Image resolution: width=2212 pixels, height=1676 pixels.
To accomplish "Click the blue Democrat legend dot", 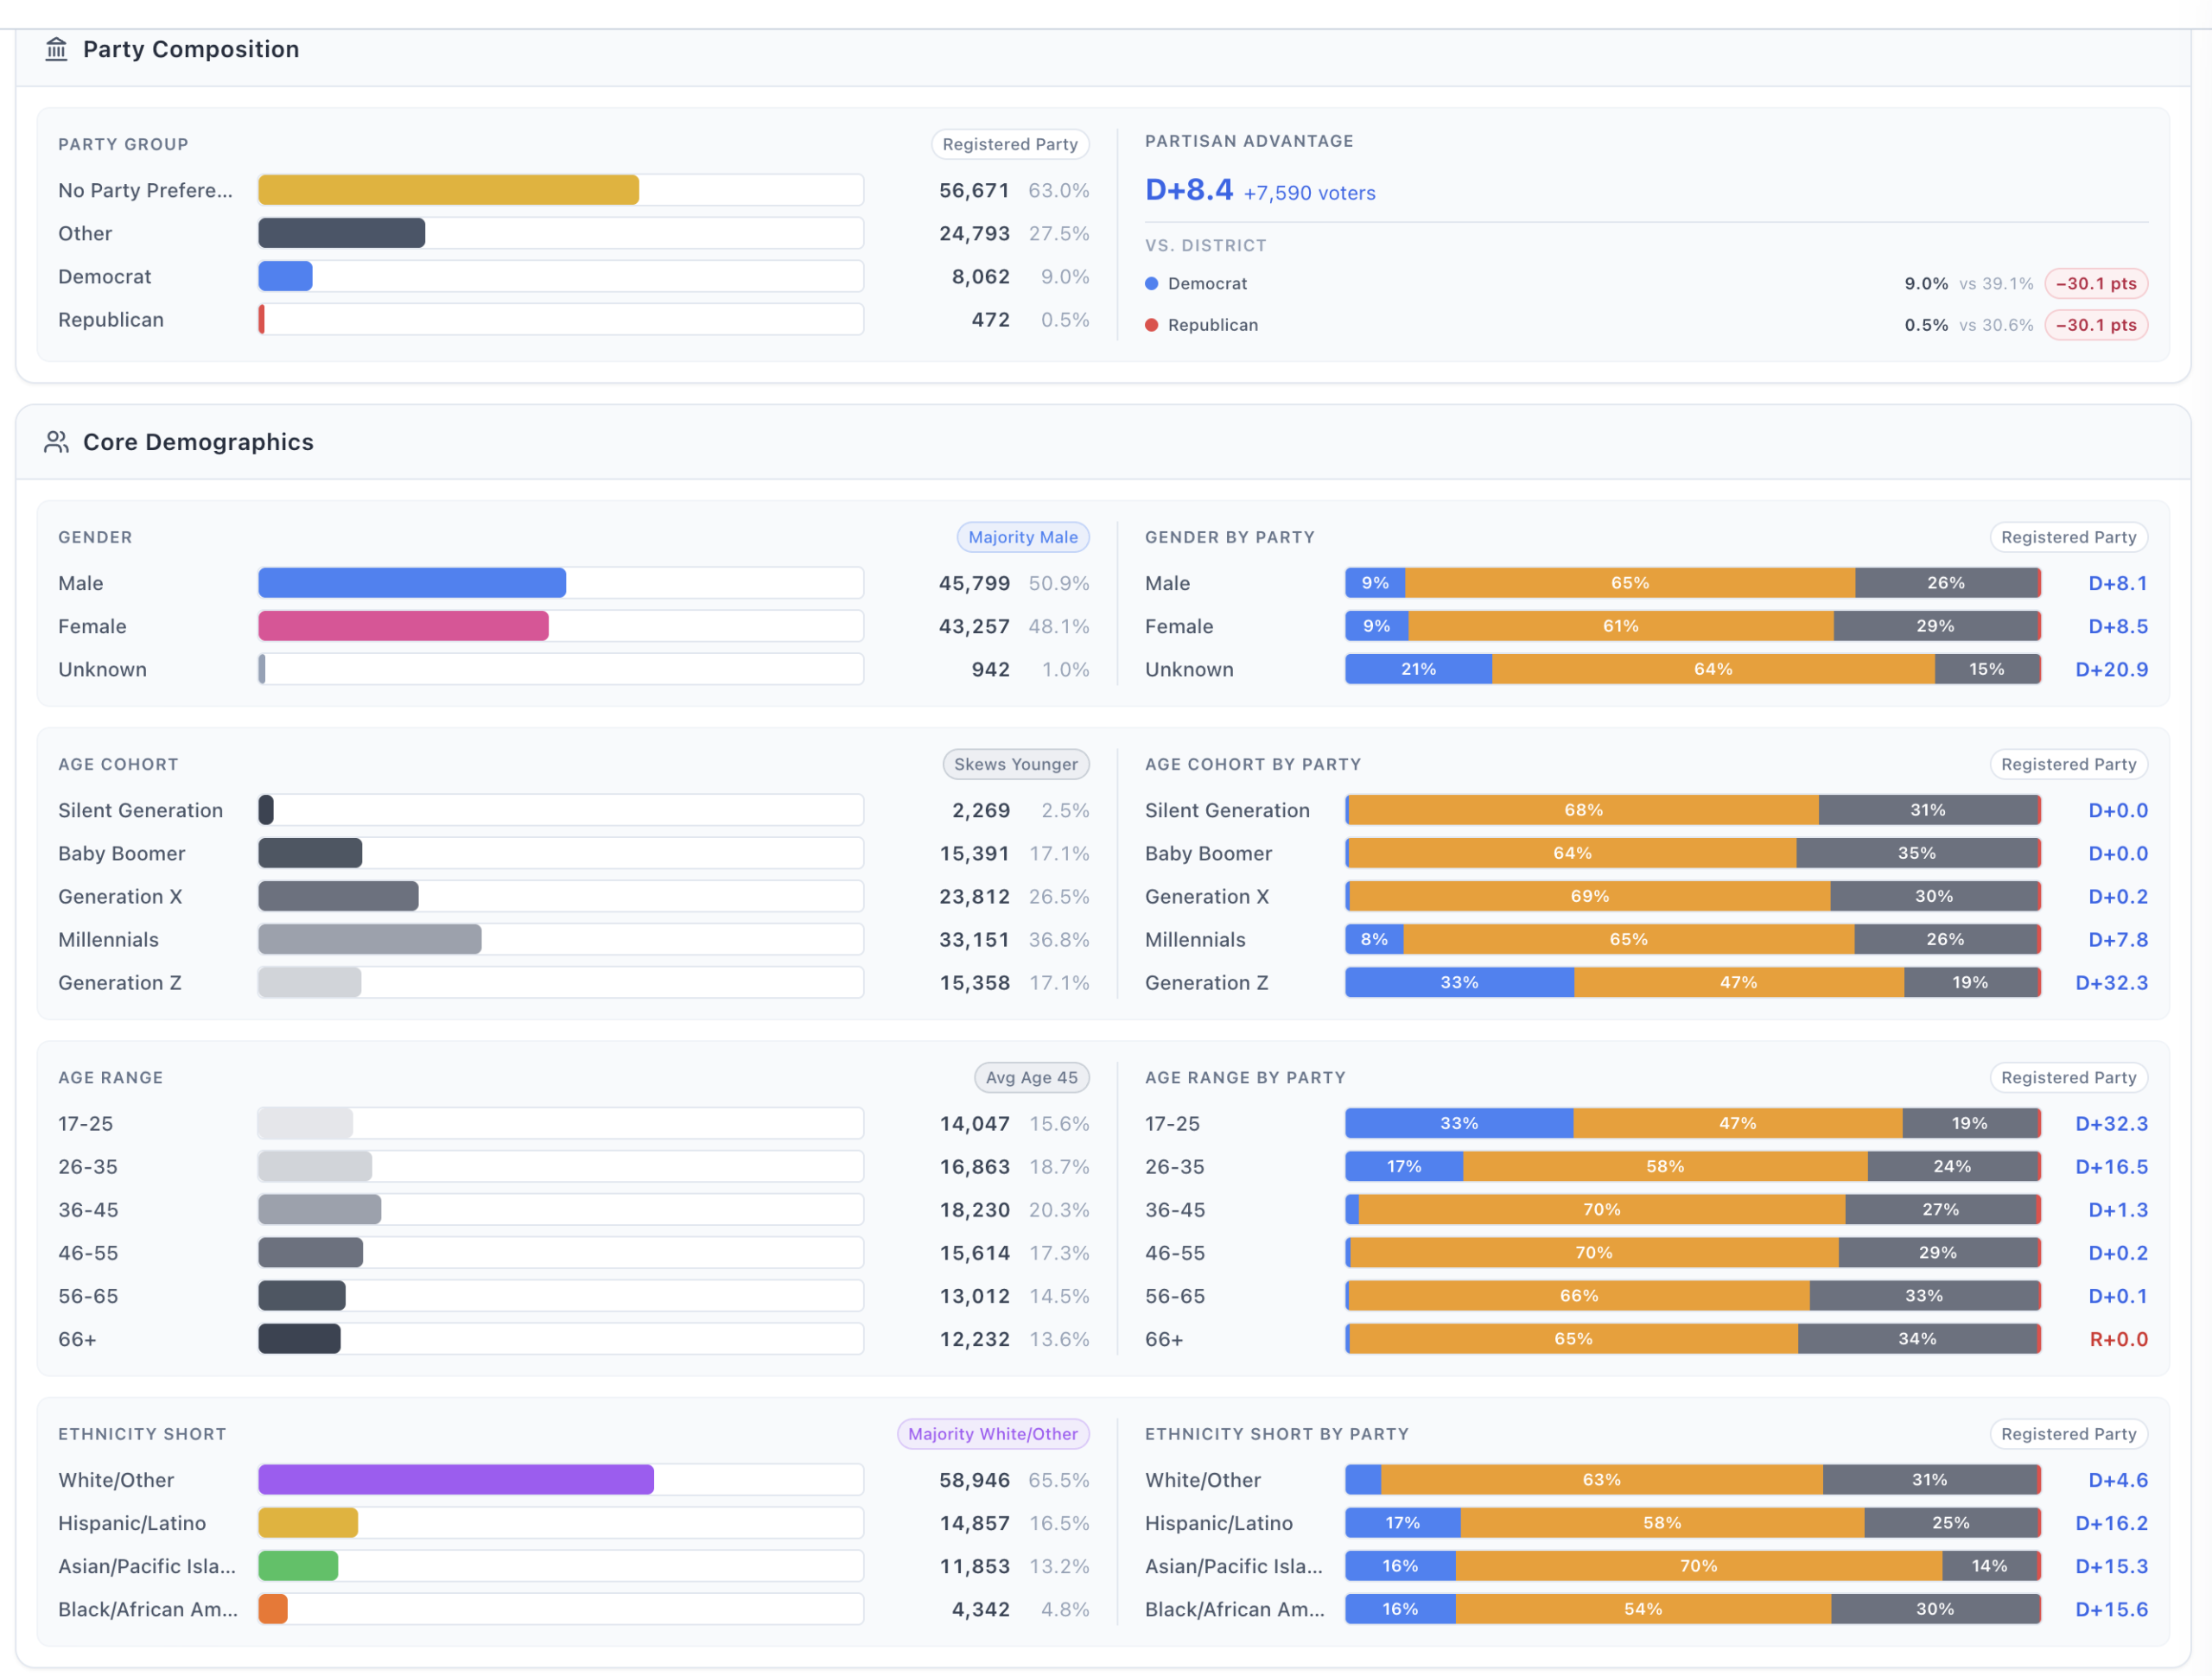I will coord(1151,284).
